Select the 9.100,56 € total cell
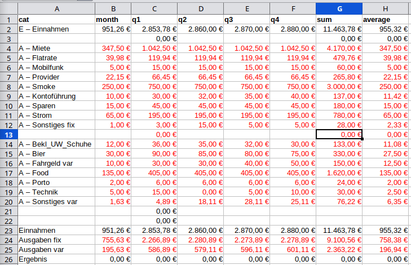 (339, 240)
